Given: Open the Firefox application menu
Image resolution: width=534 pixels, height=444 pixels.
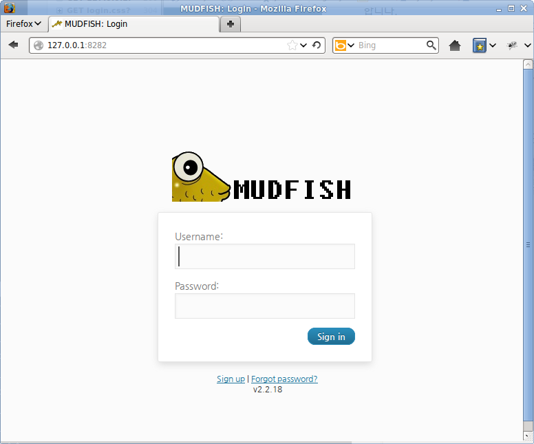Looking at the screenshot, I should click(23, 24).
